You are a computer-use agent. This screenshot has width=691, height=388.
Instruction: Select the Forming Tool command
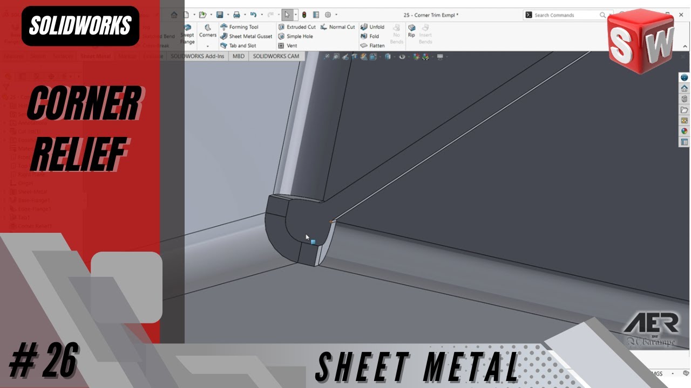[239, 27]
